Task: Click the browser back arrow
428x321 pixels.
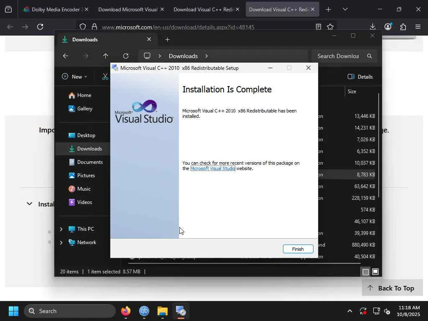Action: click(x=10, y=27)
